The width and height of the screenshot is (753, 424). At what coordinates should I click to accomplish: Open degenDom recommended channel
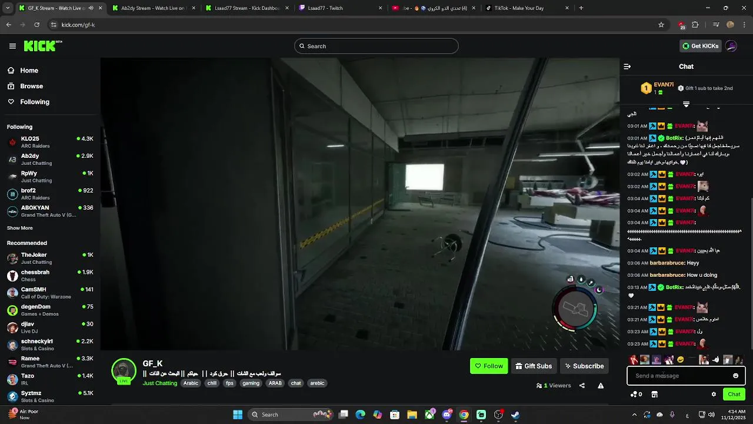(50, 310)
